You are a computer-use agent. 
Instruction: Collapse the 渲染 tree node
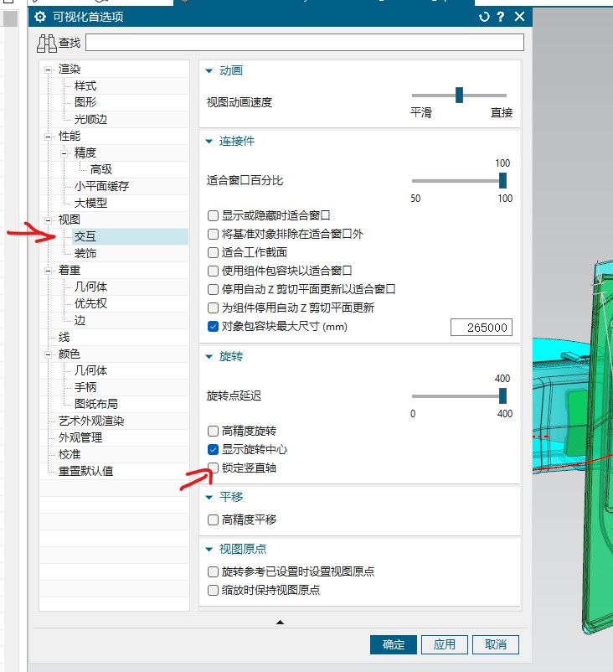48,70
